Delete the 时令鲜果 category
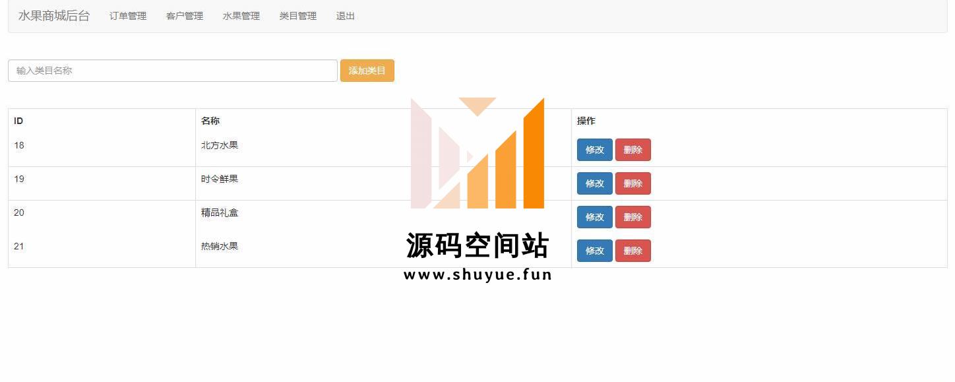955x382 pixels. tap(633, 183)
